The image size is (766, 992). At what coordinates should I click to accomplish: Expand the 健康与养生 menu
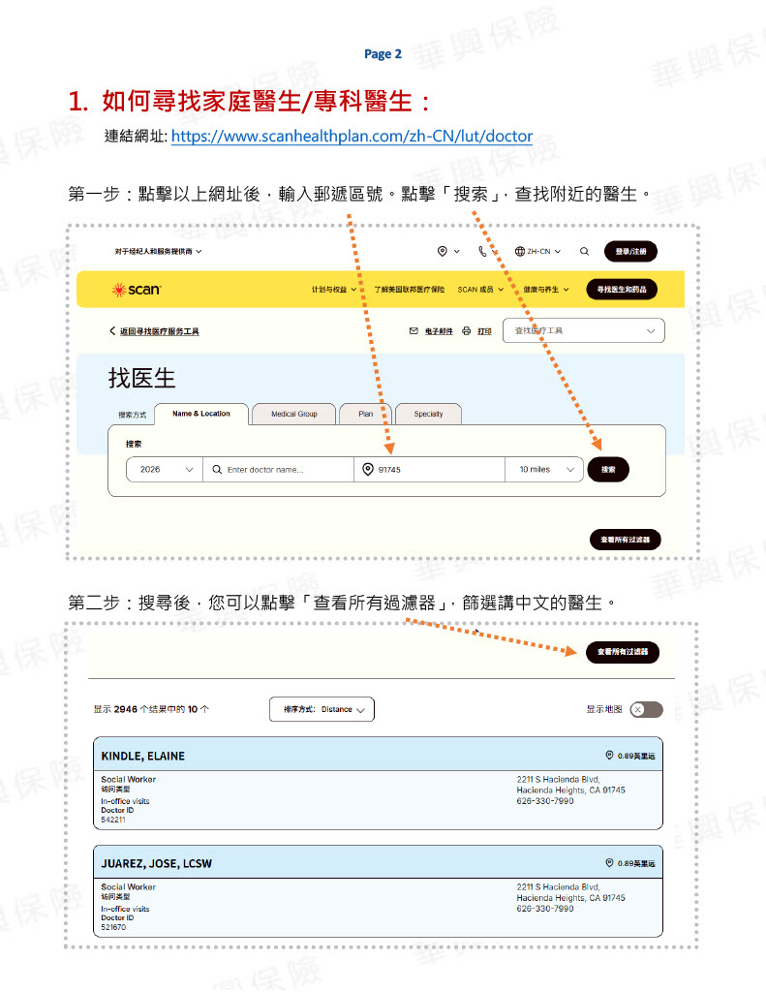tap(546, 289)
